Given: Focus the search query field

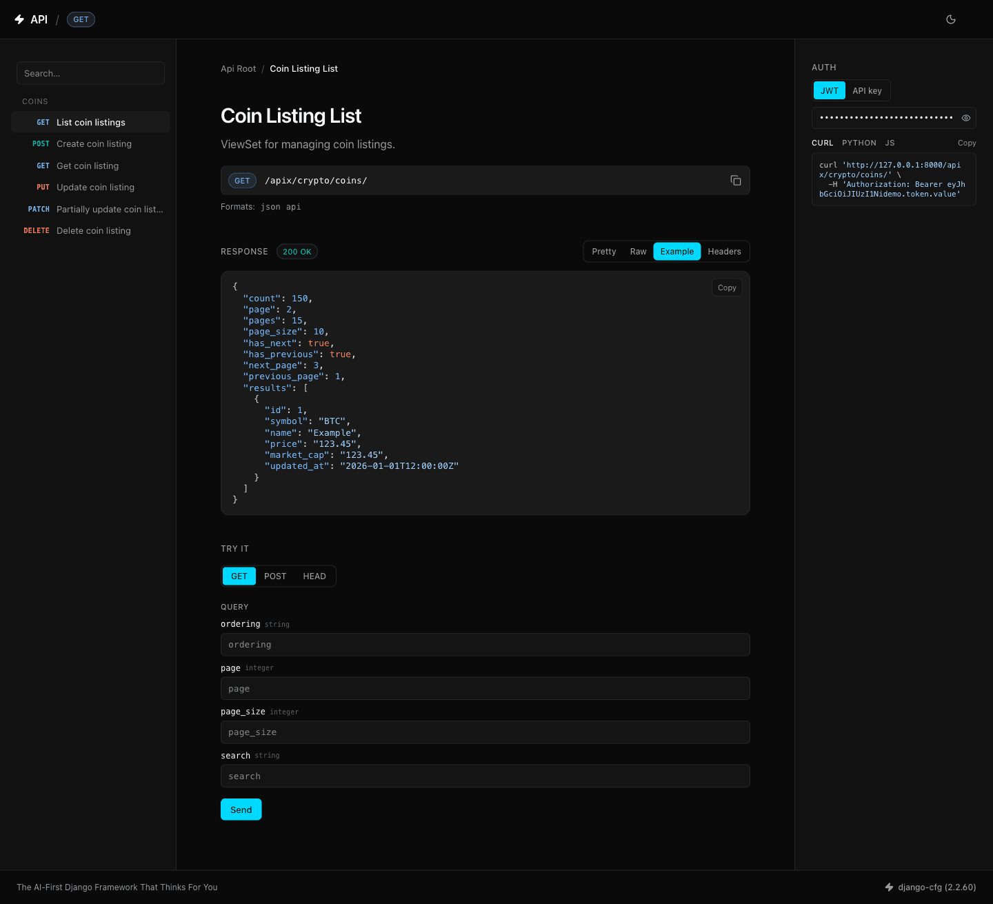Looking at the screenshot, I should [x=485, y=776].
